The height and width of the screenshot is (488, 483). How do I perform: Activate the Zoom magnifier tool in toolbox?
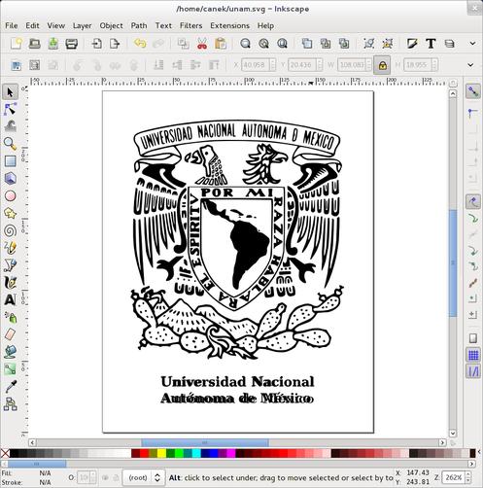(x=10, y=144)
